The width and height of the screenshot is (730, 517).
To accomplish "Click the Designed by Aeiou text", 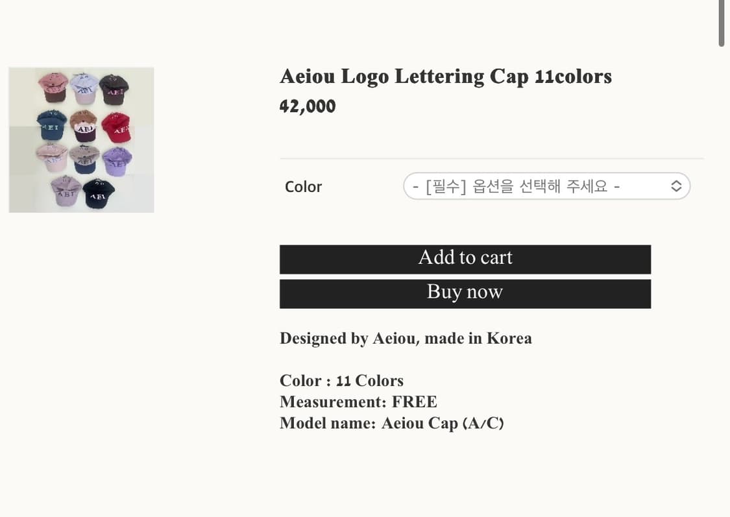I will (406, 337).
